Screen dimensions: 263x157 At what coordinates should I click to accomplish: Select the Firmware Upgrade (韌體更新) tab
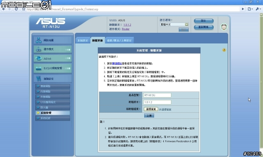tap(97, 40)
